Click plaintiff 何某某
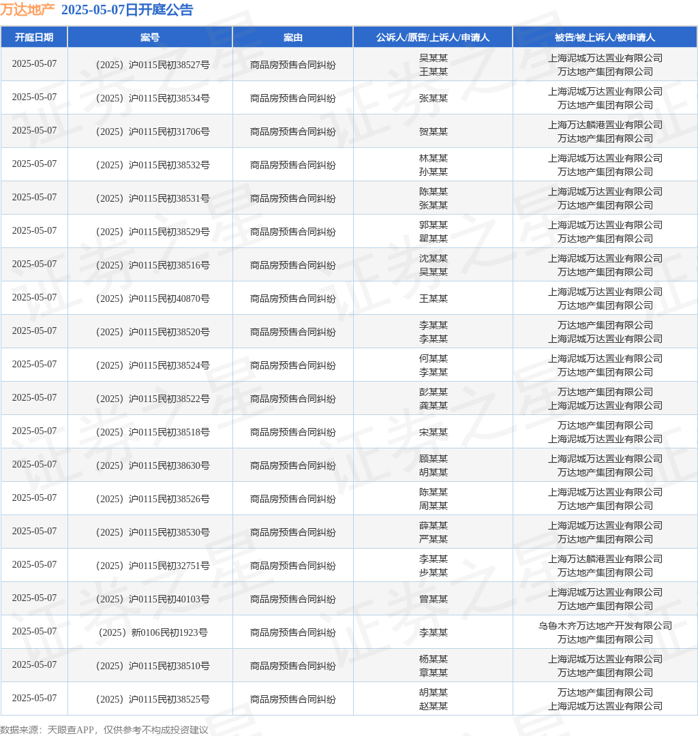This screenshot has width=698, height=736. point(434,358)
